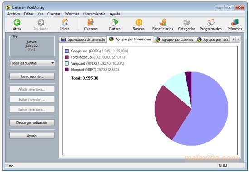Image resolution: width=249 pixels, height=172 pixels.
Task: Switch to Agrupar por Tipo tab
Action: click(x=212, y=40)
